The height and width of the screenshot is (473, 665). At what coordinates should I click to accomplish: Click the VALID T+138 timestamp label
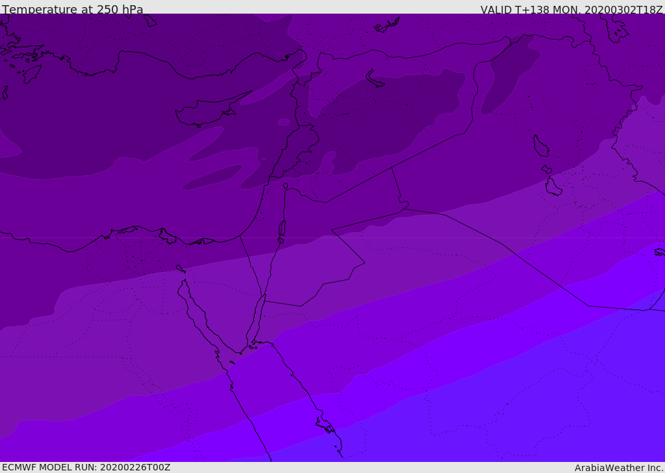571,9
